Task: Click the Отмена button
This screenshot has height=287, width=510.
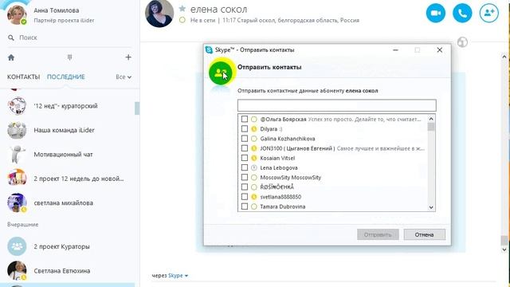Action: [424, 234]
